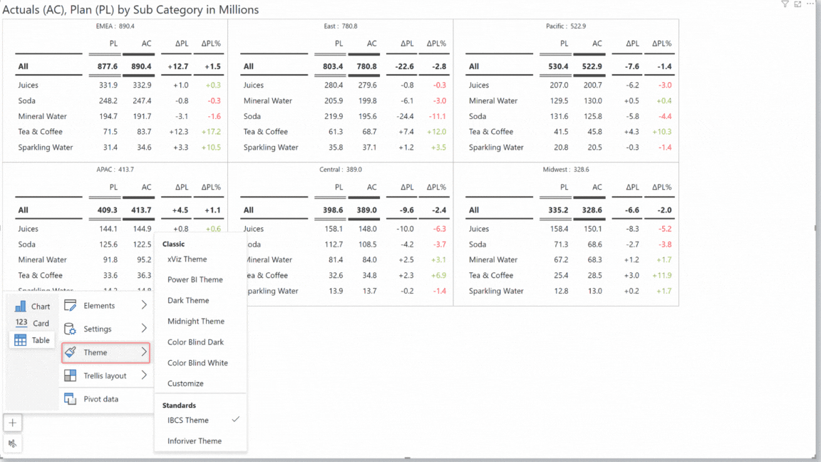Image resolution: width=821 pixels, height=462 pixels.
Task: Click the highlighted Theme menu item
Action: point(105,352)
